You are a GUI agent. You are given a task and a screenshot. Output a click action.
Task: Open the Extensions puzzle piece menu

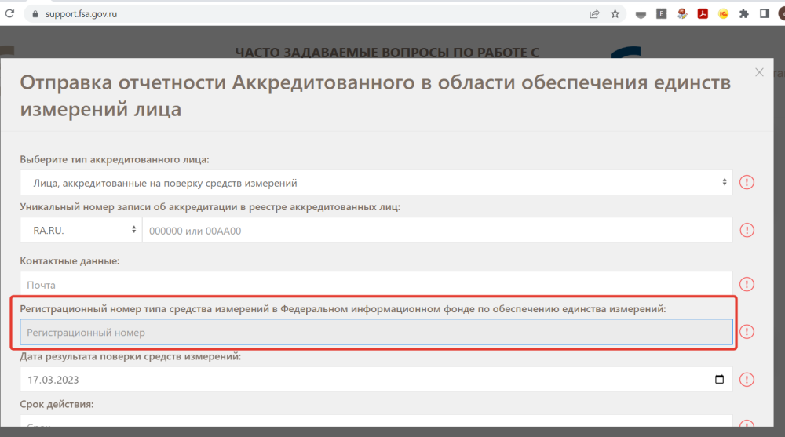pos(744,14)
